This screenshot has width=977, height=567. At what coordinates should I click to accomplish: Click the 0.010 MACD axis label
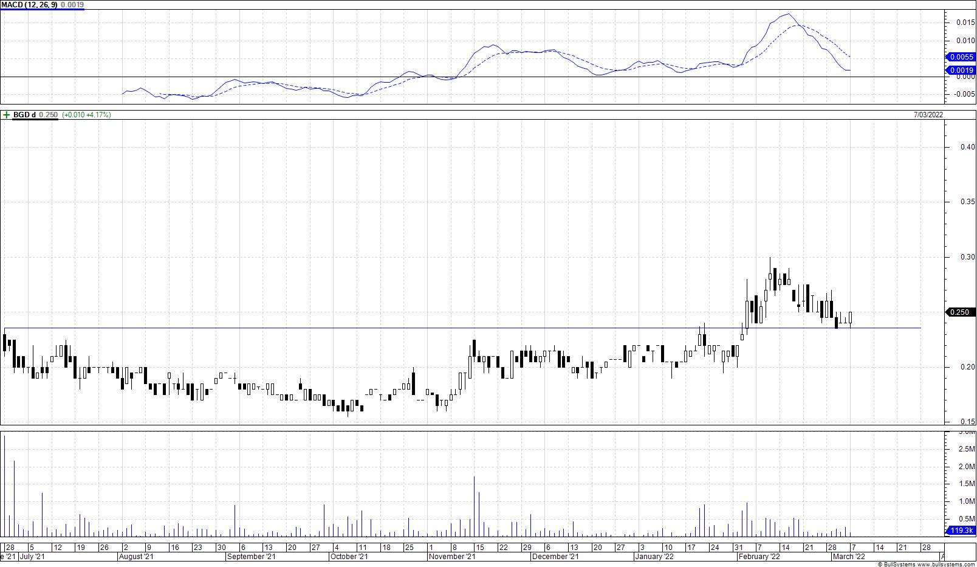966,41
